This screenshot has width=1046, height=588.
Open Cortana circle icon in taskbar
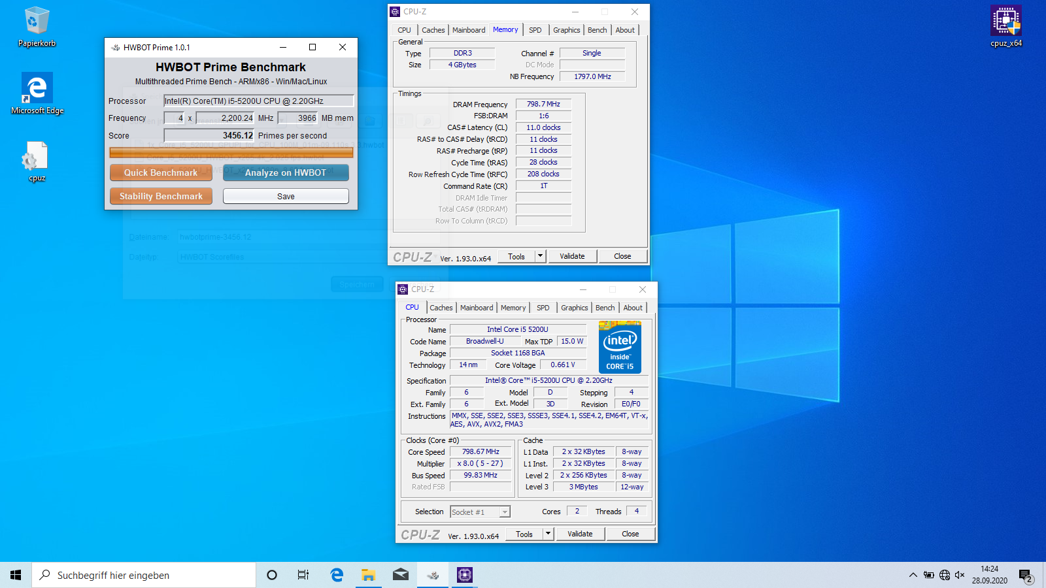[x=272, y=575]
